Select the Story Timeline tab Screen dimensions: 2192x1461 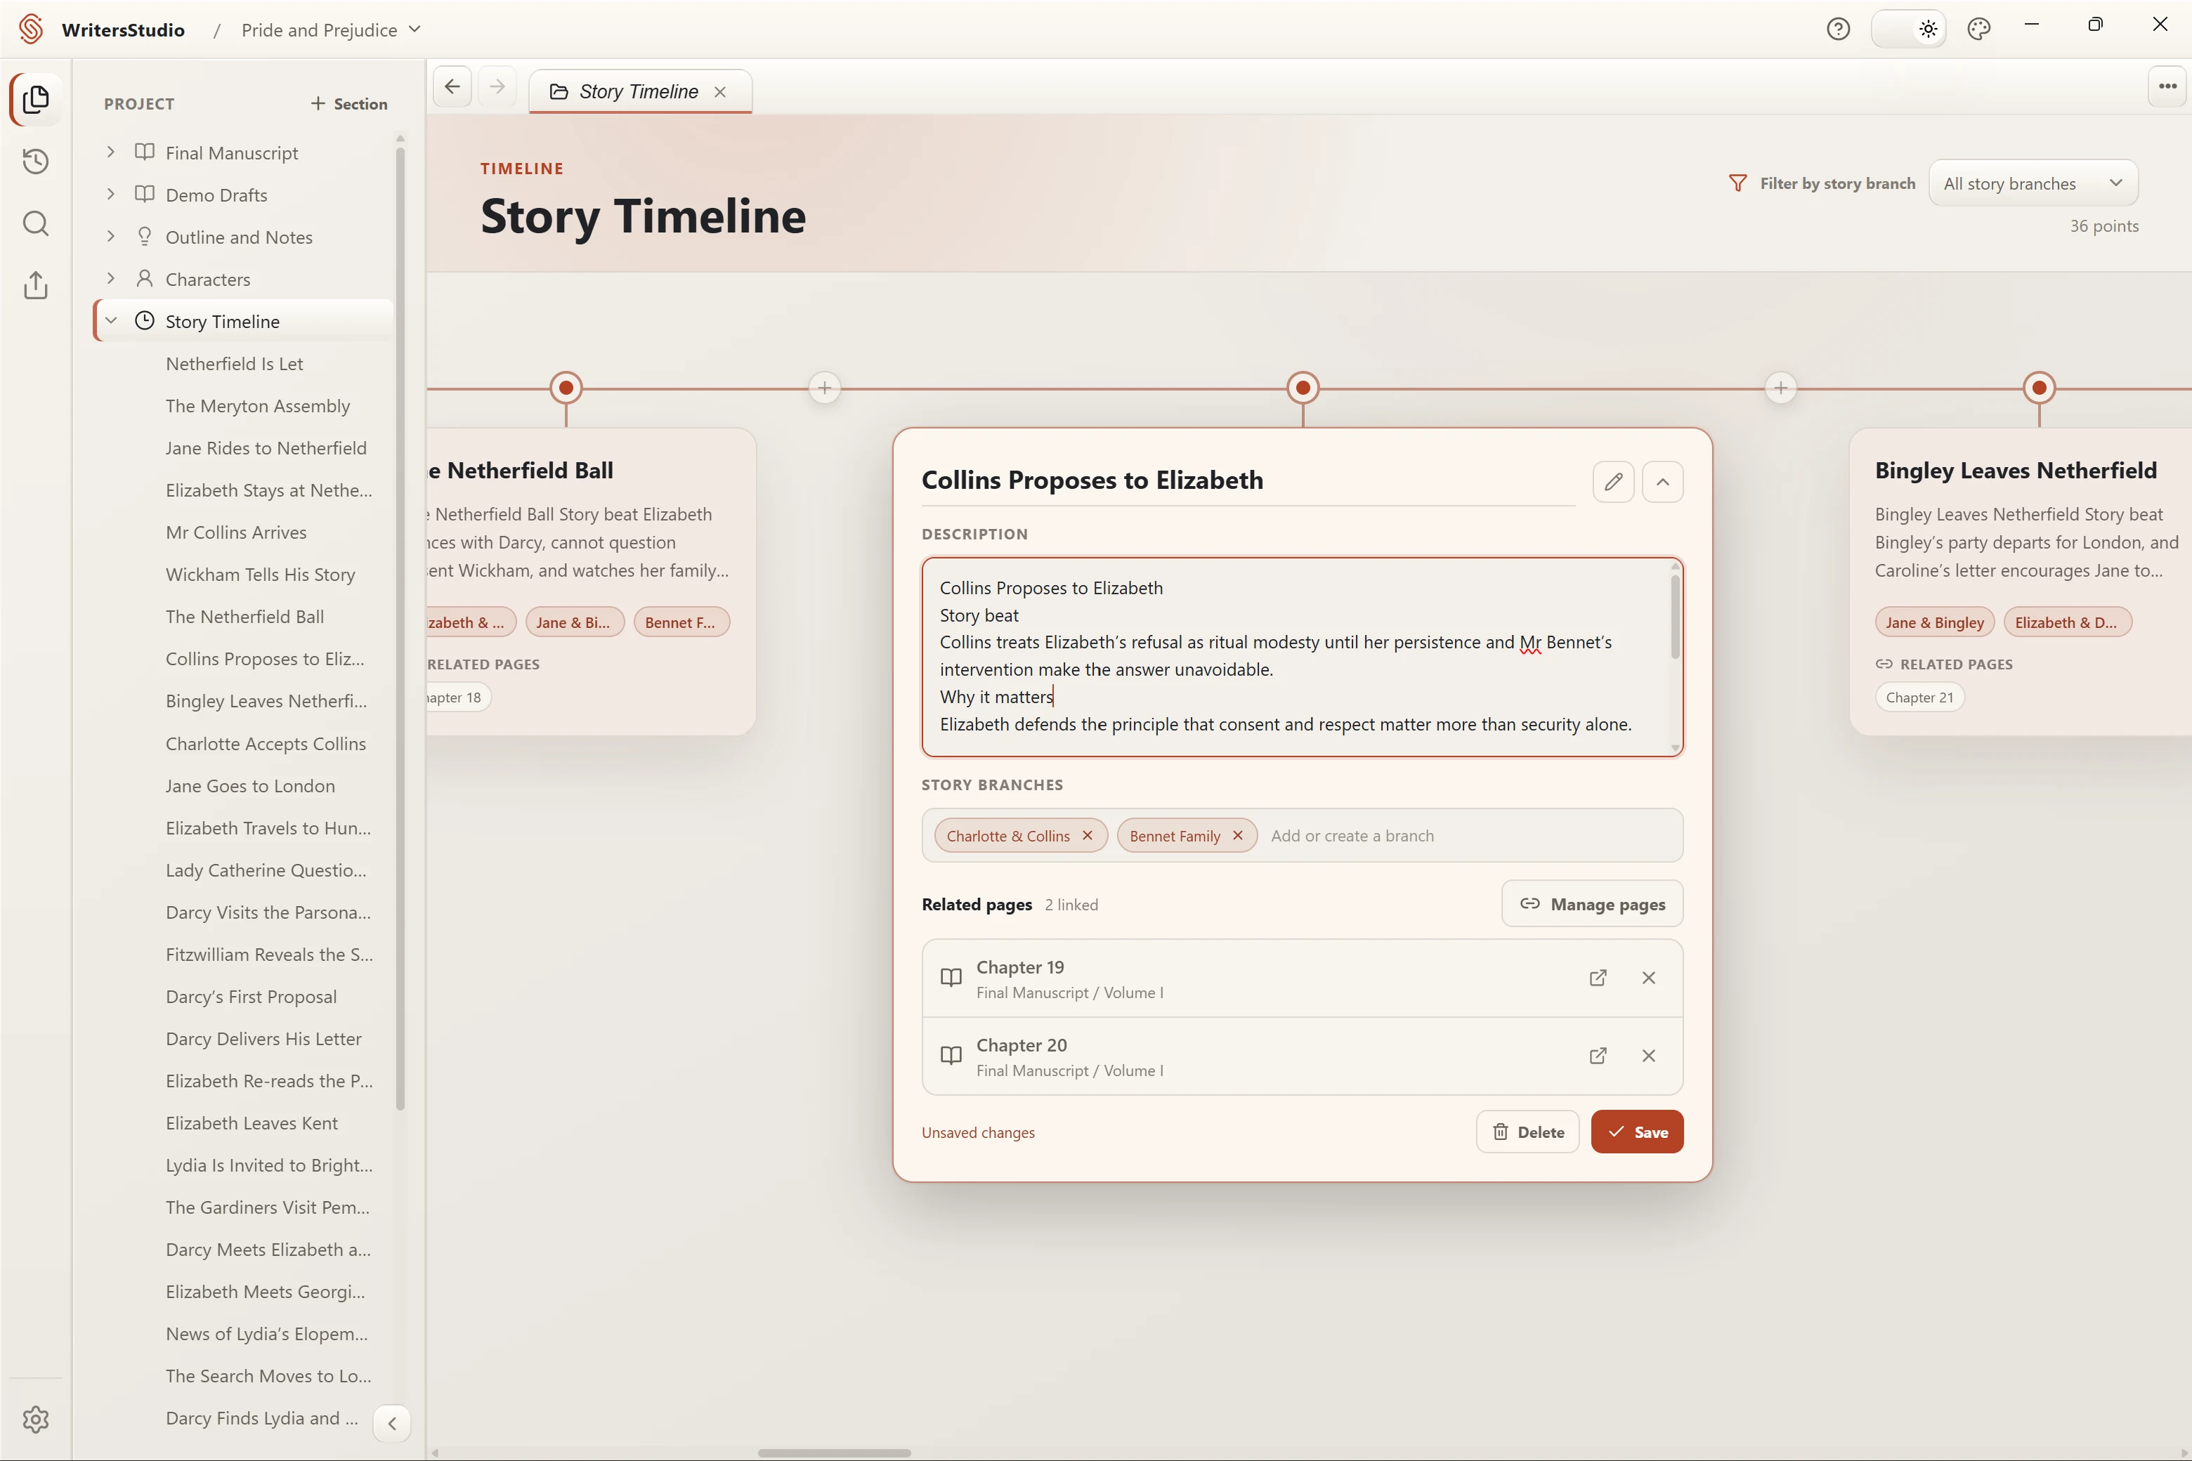point(639,91)
